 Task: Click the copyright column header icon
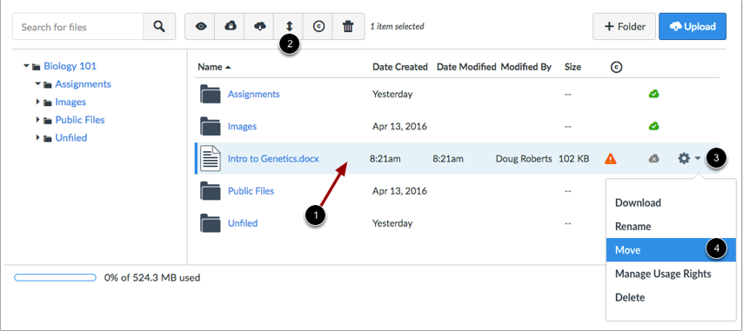[616, 67]
